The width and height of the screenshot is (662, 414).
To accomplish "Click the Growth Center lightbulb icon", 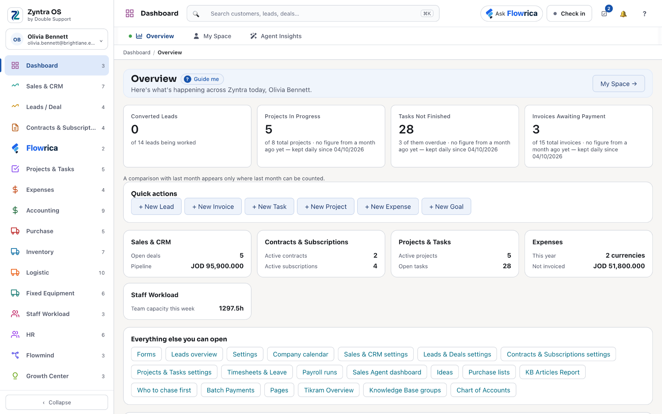I will point(15,376).
